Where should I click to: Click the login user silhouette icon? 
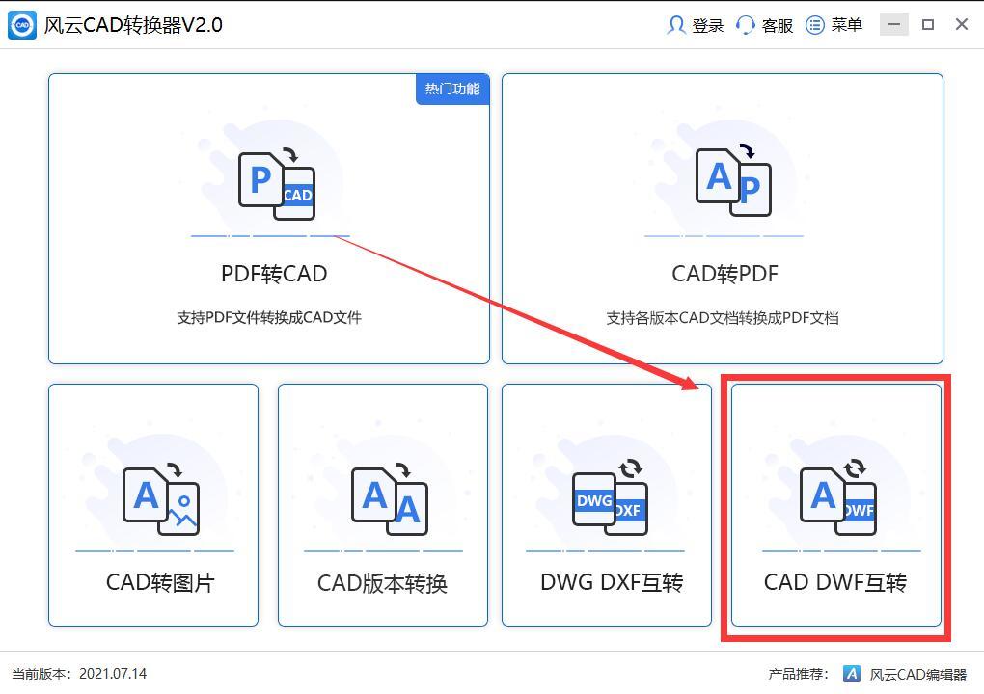point(675,25)
